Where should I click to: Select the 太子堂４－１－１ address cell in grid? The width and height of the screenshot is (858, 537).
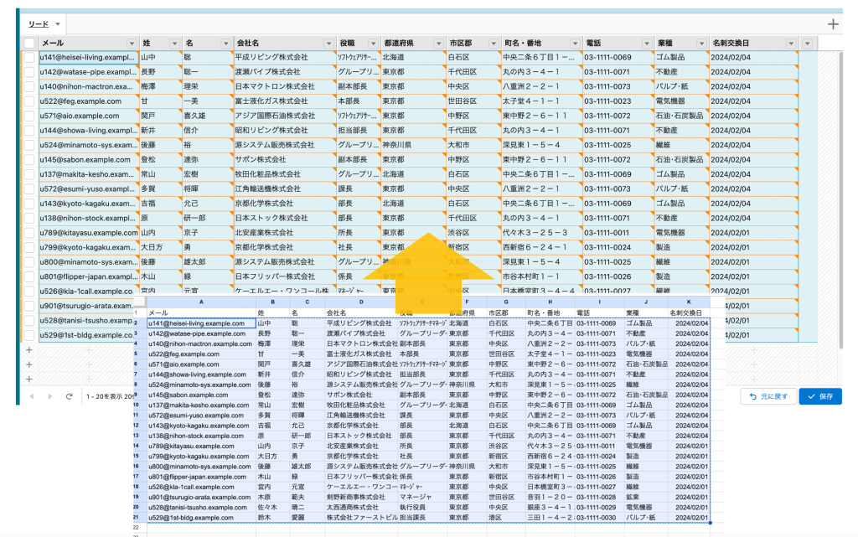(x=542, y=101)
